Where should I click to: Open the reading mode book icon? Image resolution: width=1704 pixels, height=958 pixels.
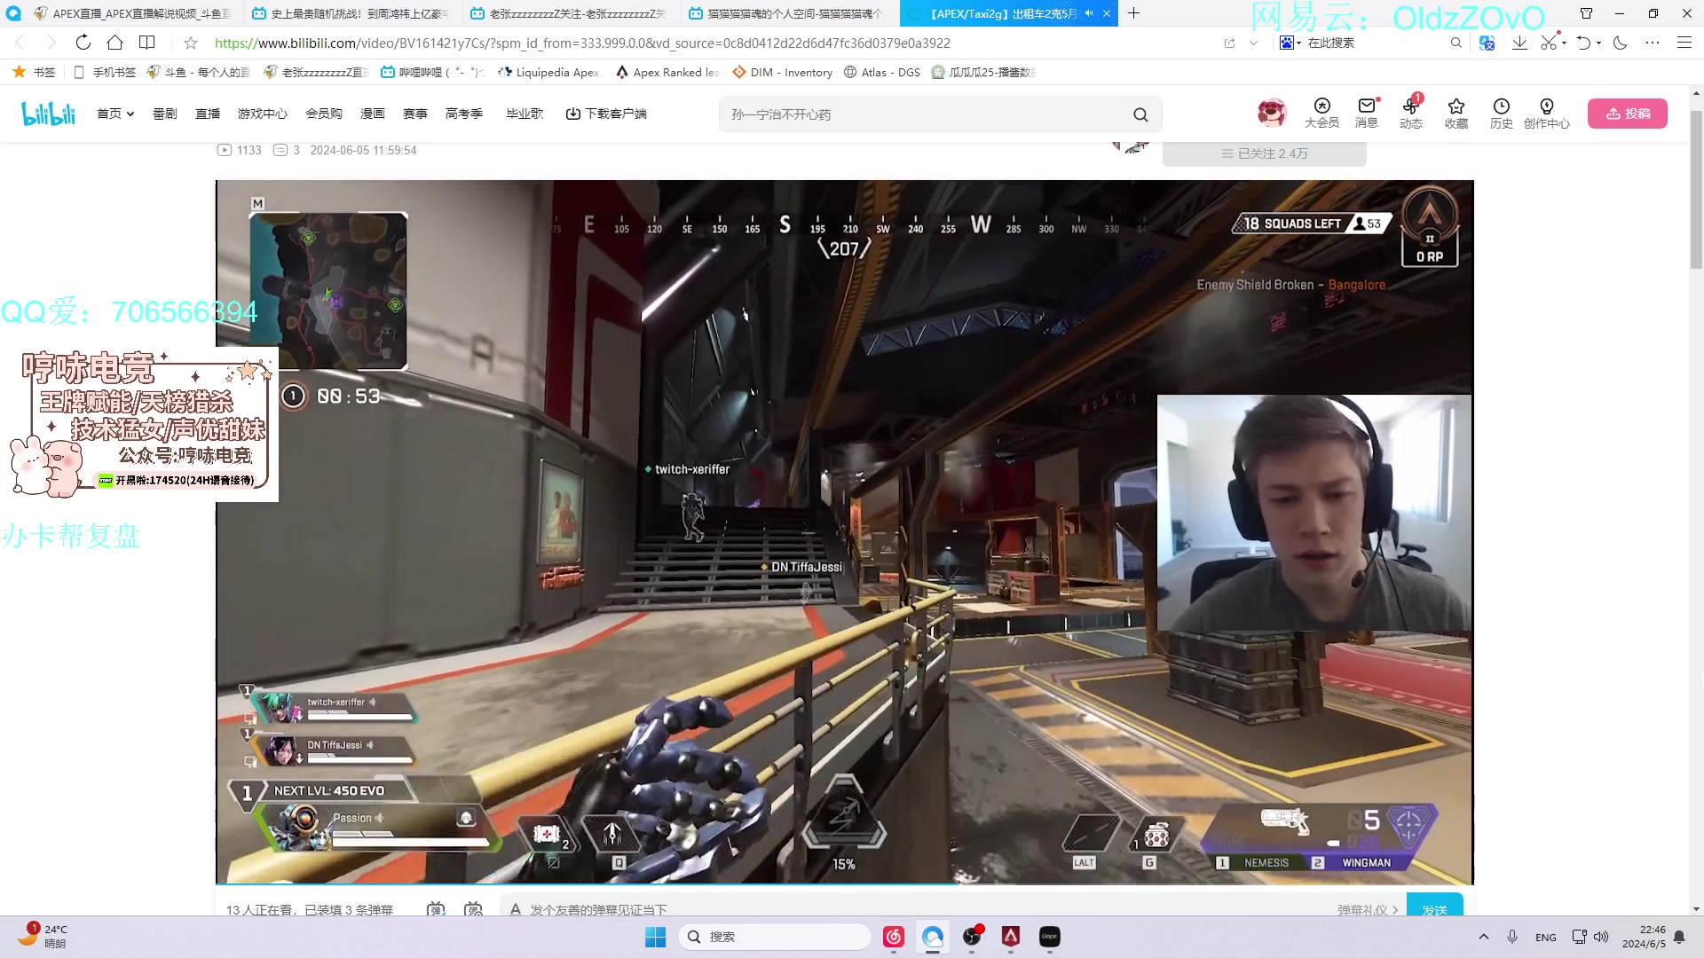147,43
